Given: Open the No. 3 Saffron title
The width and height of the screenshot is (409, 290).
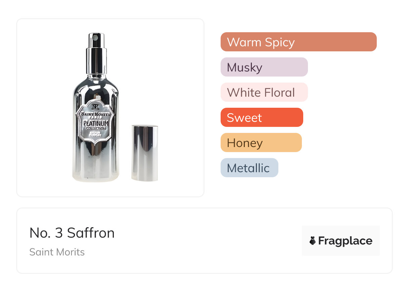Looking at the screenshot, I should 72,233.
